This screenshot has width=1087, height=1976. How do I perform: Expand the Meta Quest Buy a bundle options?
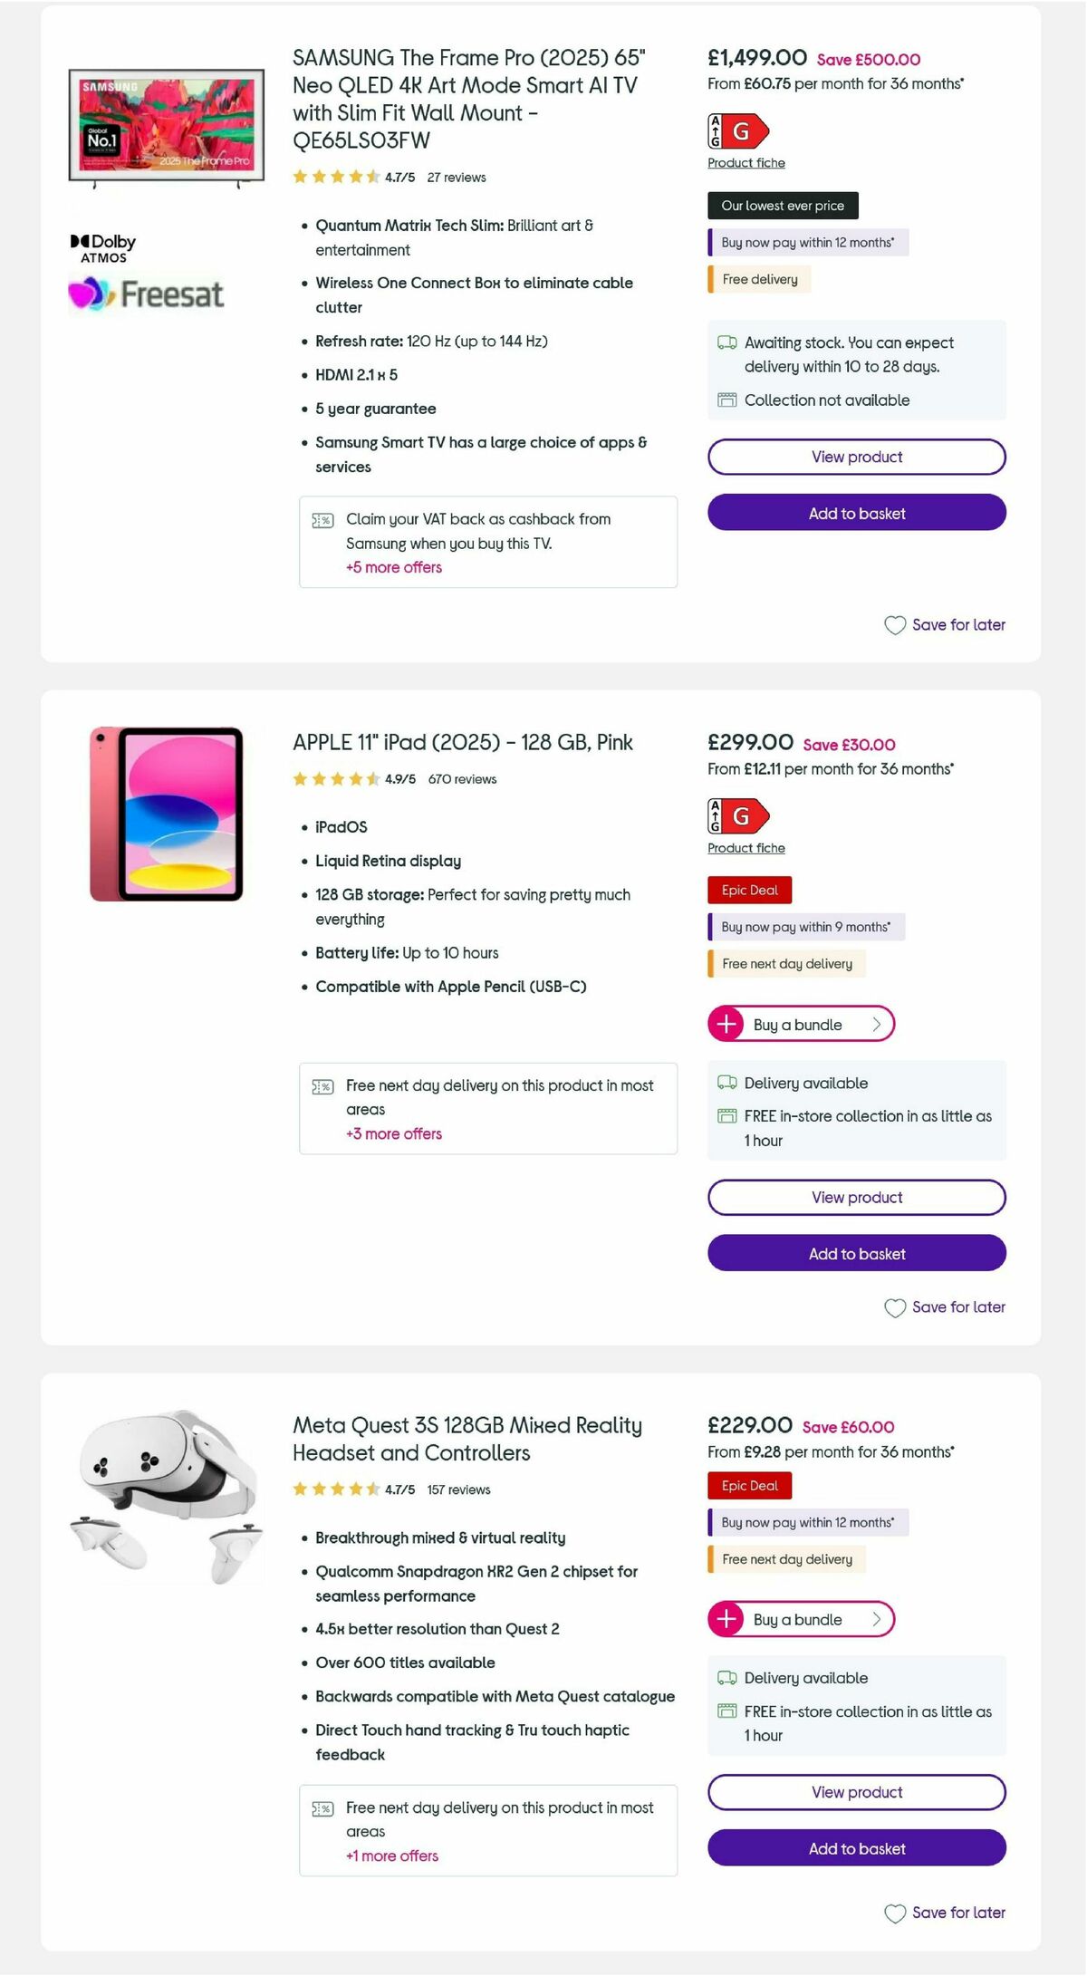pos(800,1619)
